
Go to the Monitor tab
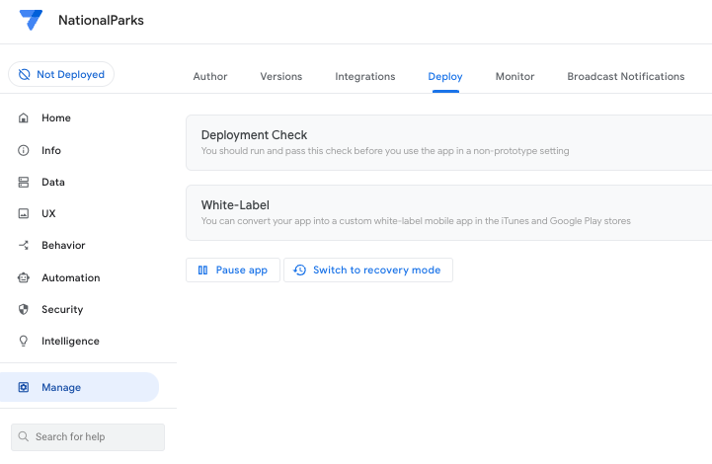514,76
